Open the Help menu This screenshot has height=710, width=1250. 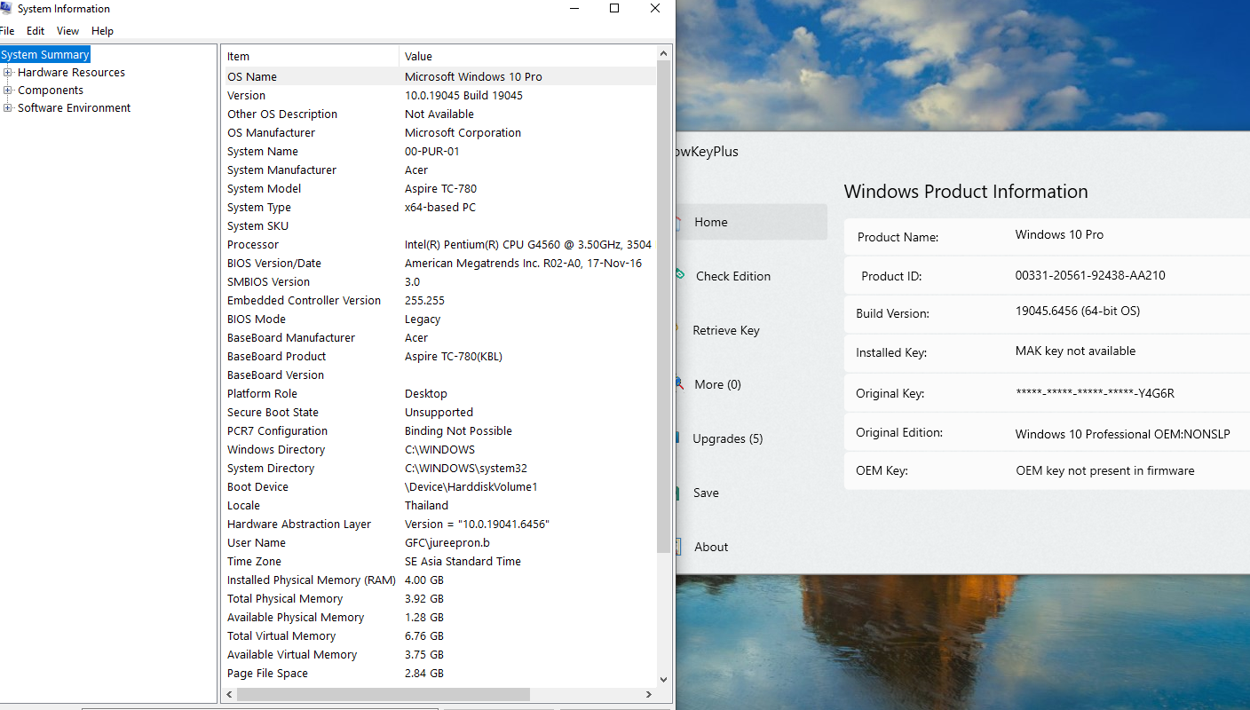point(102,31)
